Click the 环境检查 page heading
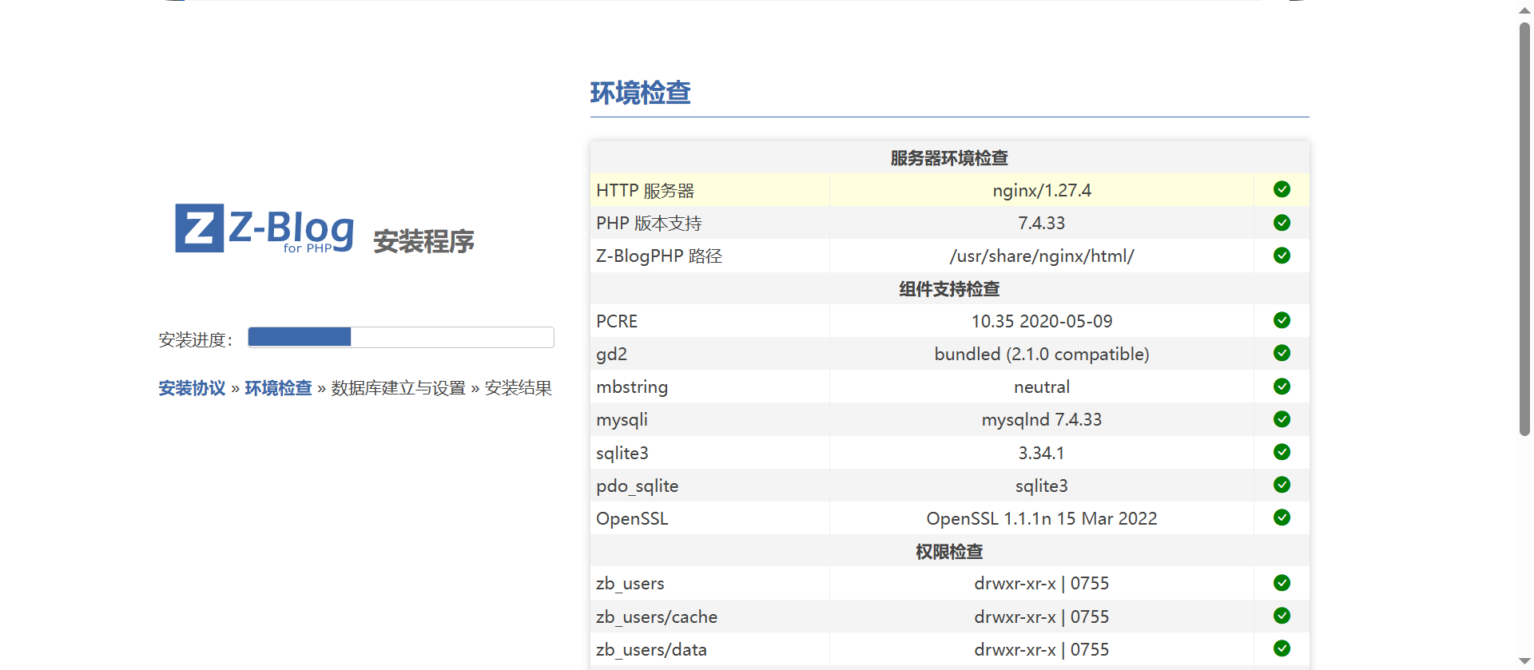Viewport: 1534px width, 670px height. click(x=640, y=93)
